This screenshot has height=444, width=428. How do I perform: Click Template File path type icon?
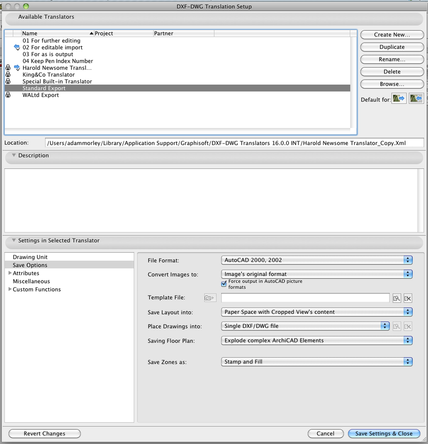pyautogui.click(x=210, y=298)
